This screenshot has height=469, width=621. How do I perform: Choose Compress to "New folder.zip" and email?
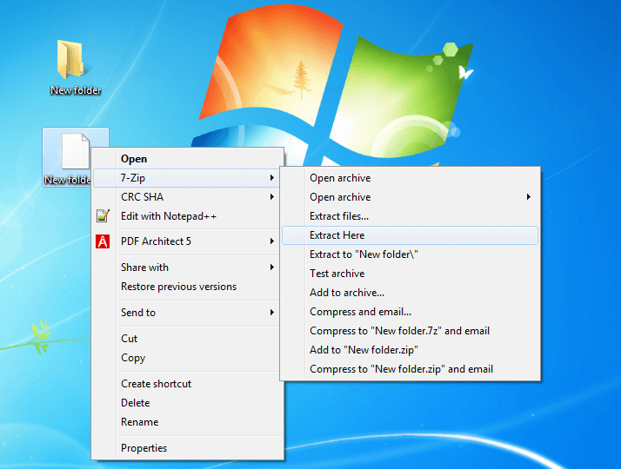[x=410, y=369]
